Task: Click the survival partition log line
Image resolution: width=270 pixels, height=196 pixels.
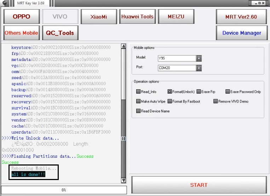Action: pos(61,108)
